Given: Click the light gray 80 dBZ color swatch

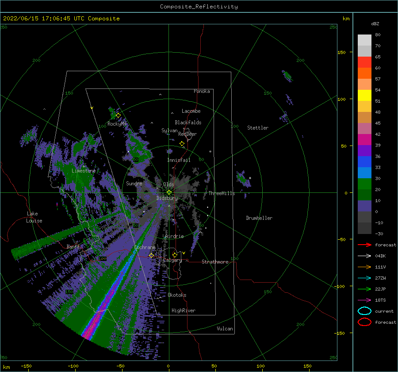Looking at the screenshot, I should [x=364, y=40].
